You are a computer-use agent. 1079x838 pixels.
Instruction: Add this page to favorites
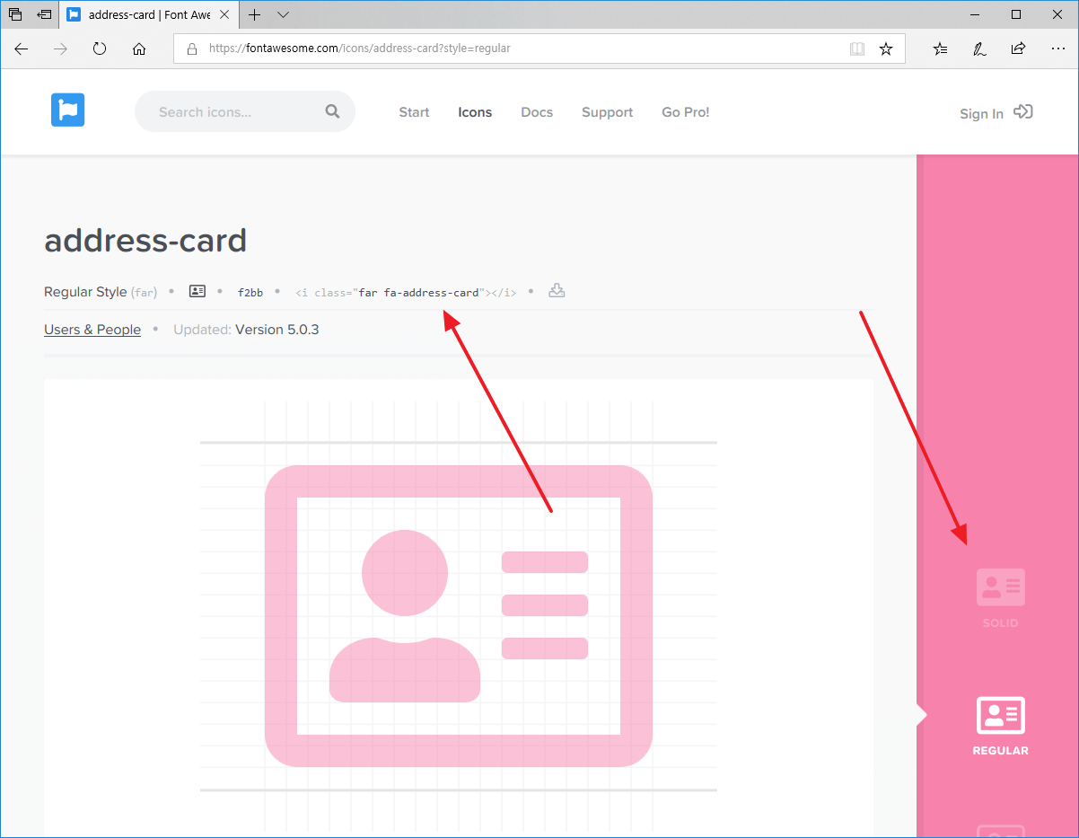(886, 49)
